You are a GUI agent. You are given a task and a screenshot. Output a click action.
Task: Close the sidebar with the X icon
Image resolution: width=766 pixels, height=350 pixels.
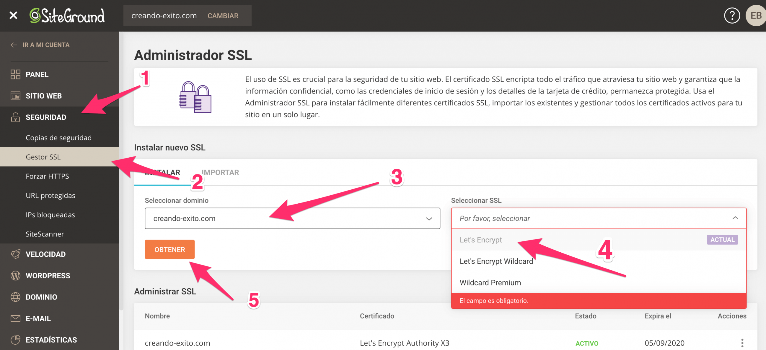pyautogui.click(x=13, y=15)
